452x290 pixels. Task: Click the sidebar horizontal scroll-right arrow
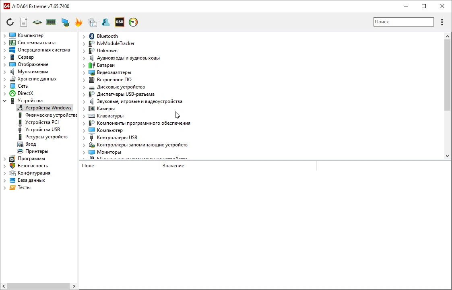point(74,286)
